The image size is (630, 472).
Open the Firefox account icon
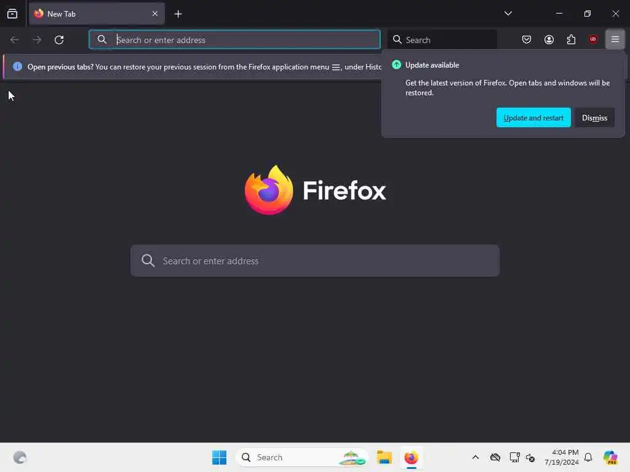pyautogui.click(x=549, y=39)
